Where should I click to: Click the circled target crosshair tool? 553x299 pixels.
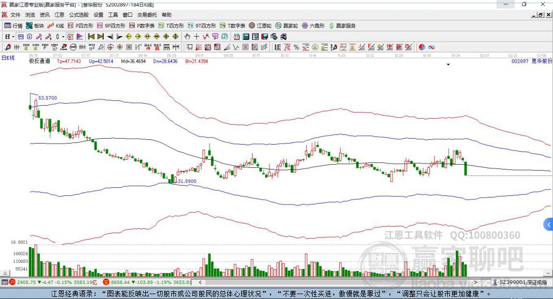(x=110, y=47)
